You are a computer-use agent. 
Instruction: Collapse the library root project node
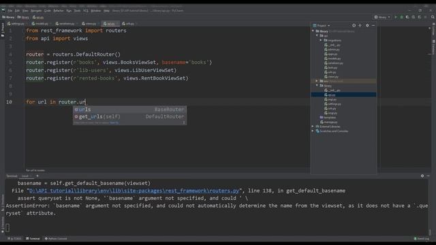(x=313, y=31)
